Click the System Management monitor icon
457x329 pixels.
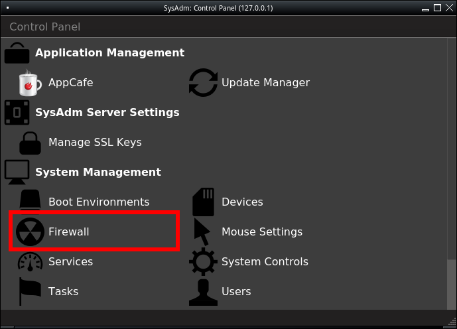coord(17,172)
